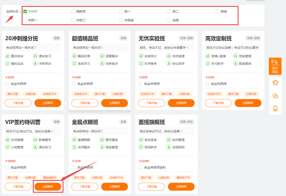Click the mobile phone icon in sidebar
The image size is (286, 196).
click(x=275, y=108)
